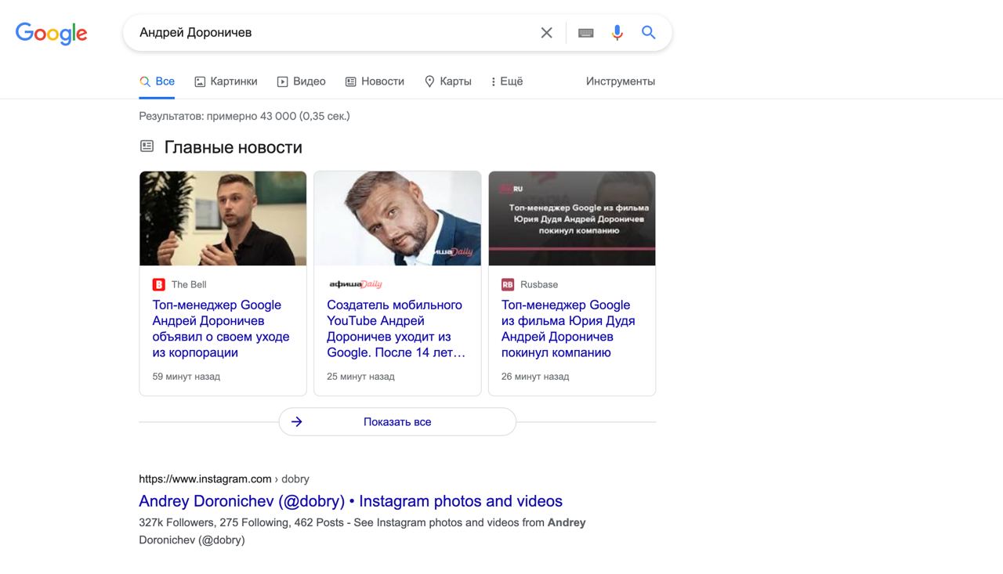Image resolution: width=1003 pixels, height=574 pixels.
Task: Open the Ещё more menu
Action: coord(507,81)
